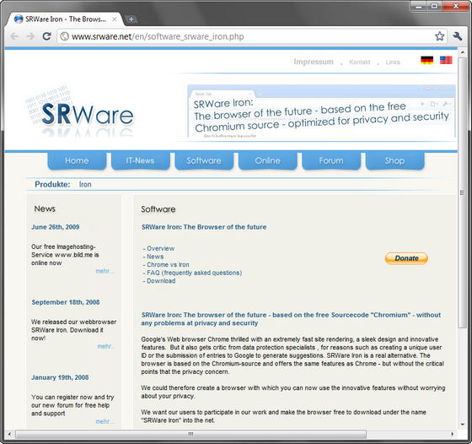472x444 pixels.
Task: Go forward with the browser forward arrow
Action: tap(30, 36)
